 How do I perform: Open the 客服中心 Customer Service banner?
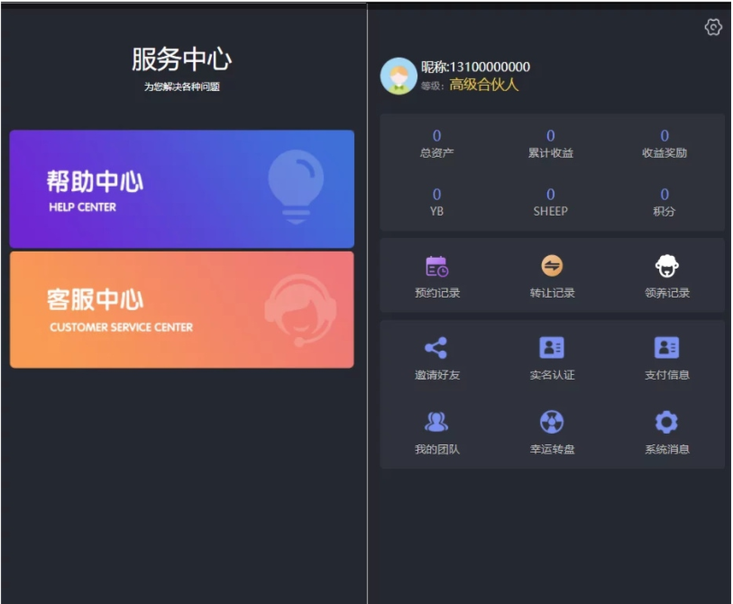coord(181,310)
